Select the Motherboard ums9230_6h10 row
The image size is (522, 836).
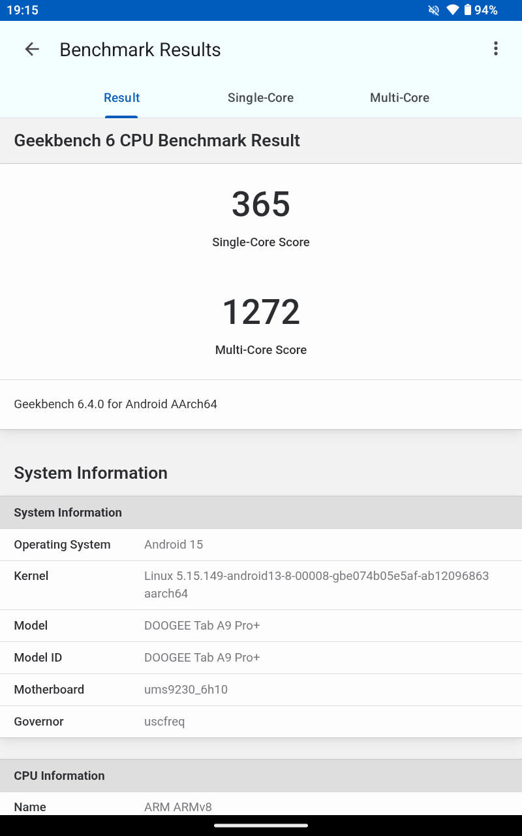coord(261,690)
